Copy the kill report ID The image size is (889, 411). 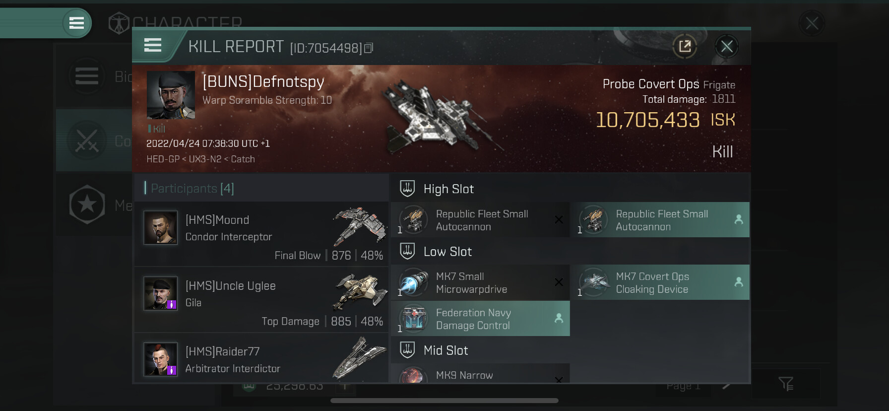coord(369,48)
